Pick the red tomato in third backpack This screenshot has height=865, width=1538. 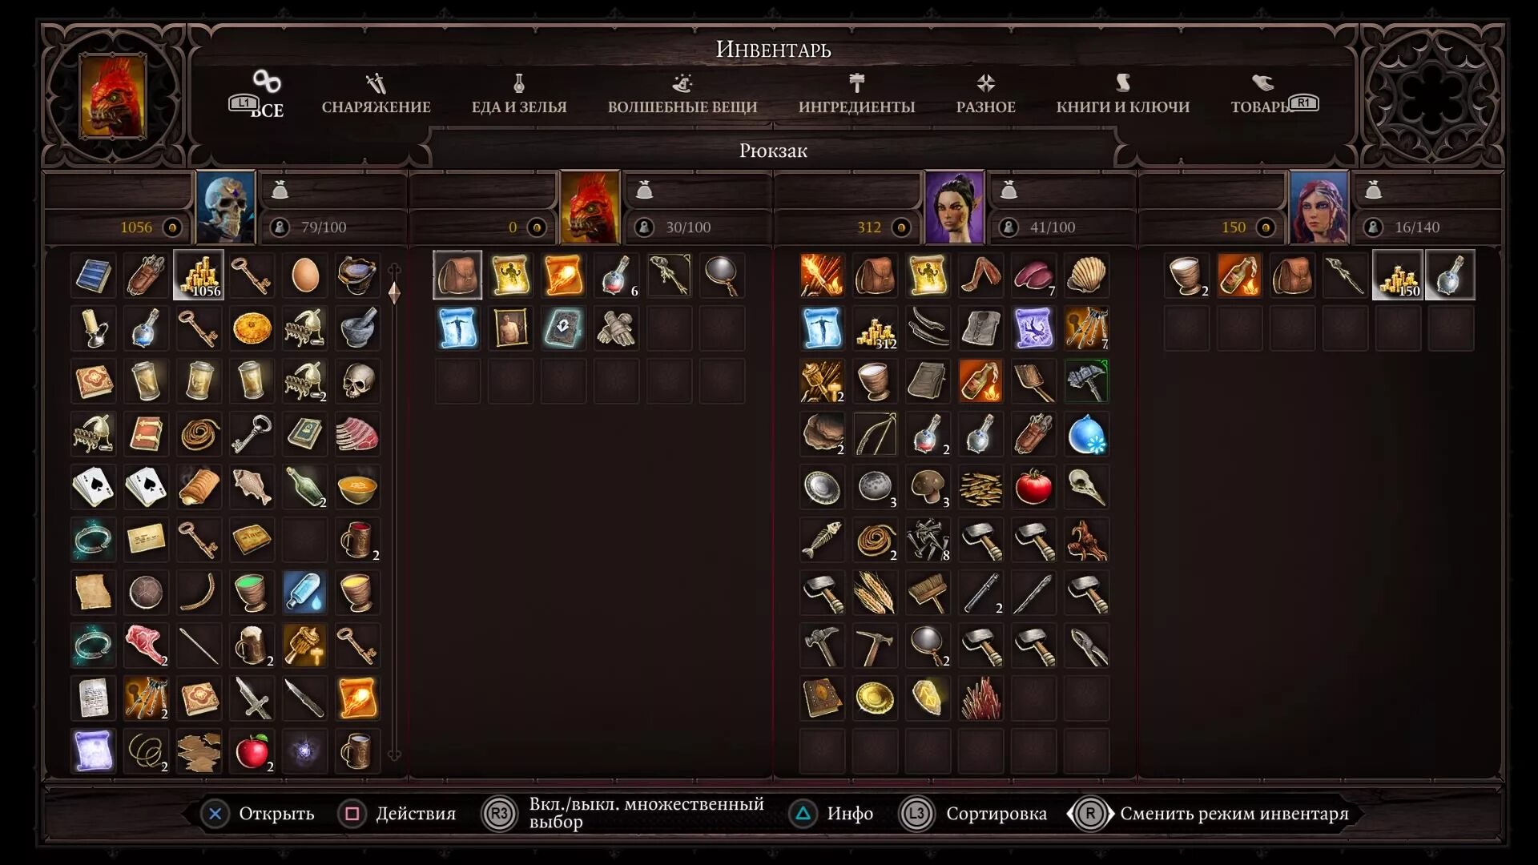tap(1033, 487)
